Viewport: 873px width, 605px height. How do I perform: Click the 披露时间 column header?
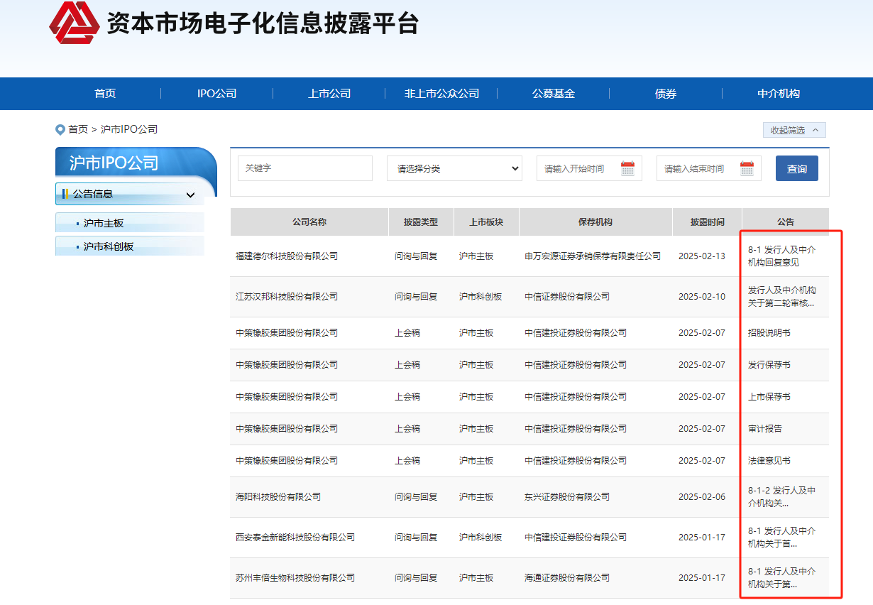coord(708,222)
